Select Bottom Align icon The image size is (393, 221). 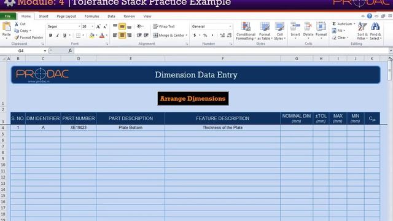point(130,26)
